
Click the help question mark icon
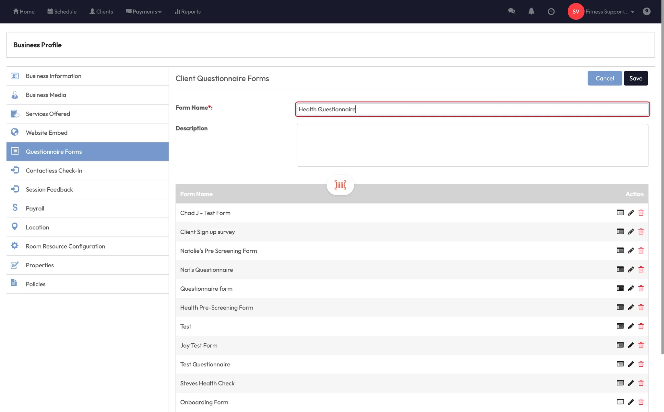point(646,12)
